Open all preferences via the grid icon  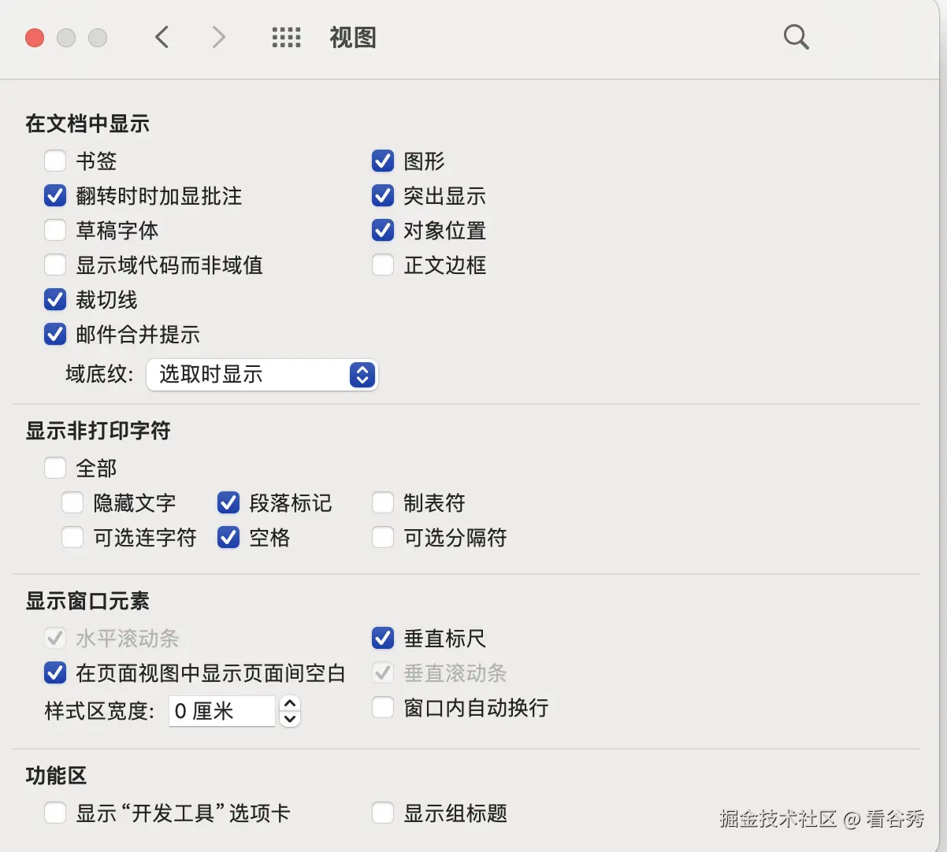287,37
